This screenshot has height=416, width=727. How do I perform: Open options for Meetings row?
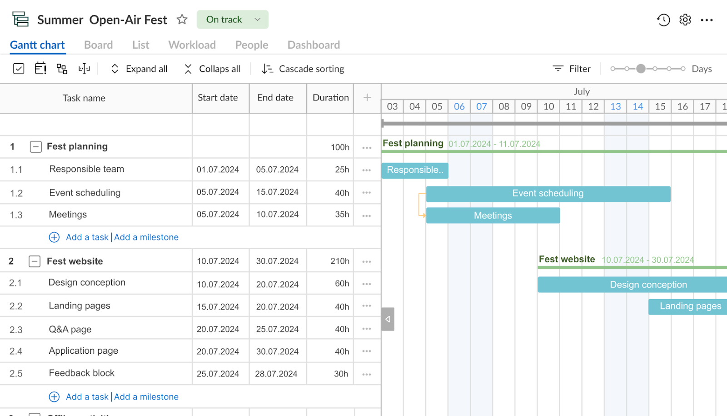(367, 216)
